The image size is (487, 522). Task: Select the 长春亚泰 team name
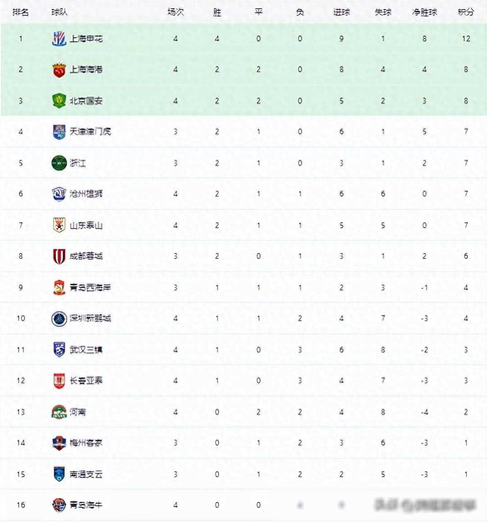(x=86, y=381)
